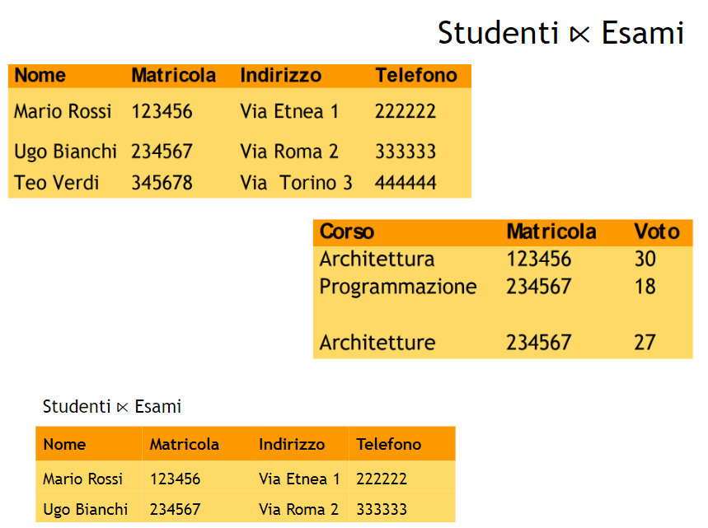Click "Via Etnea 1" in the bottom result table
This screenshot has width=708, height=528.
coord(299,479)
